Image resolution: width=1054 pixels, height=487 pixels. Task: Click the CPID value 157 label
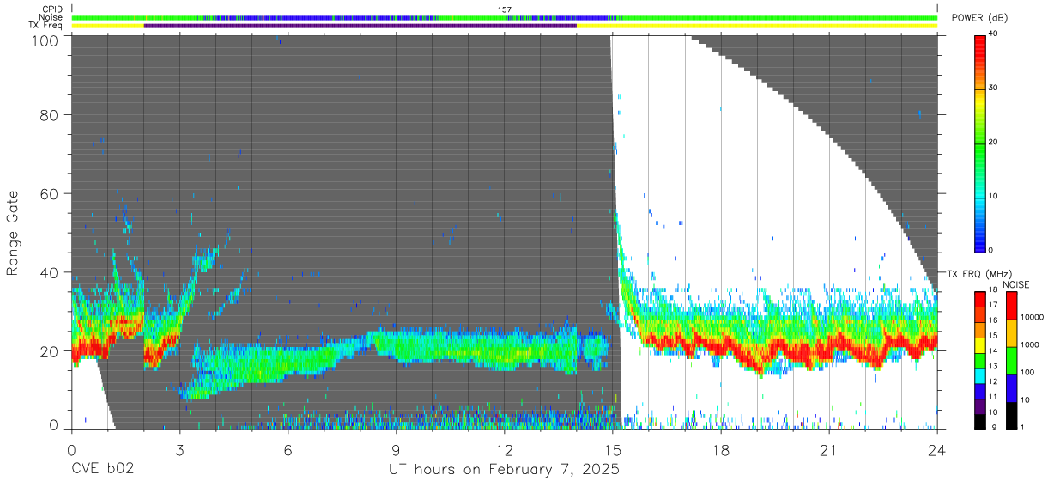504,9
